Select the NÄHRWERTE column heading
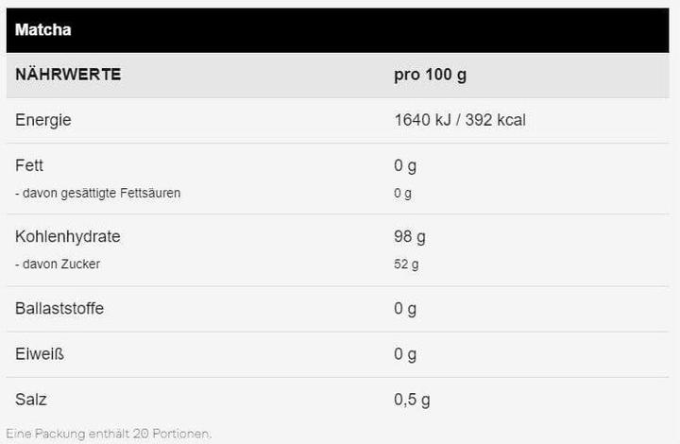 click(x=68, y=75)
